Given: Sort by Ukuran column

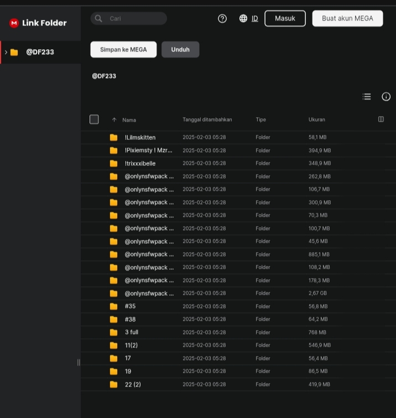Looking at the screenshot, I should (x=317, y=119).
